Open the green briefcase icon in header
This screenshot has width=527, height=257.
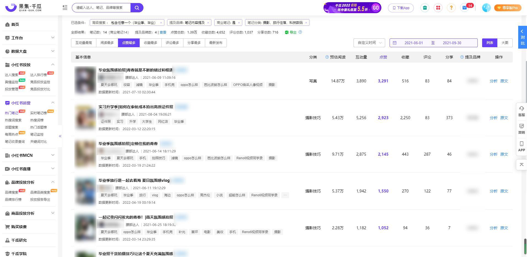point(425,8)
